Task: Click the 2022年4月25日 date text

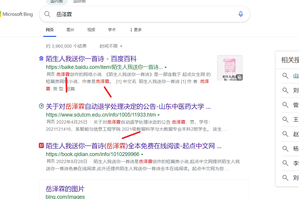Action: 72,122
